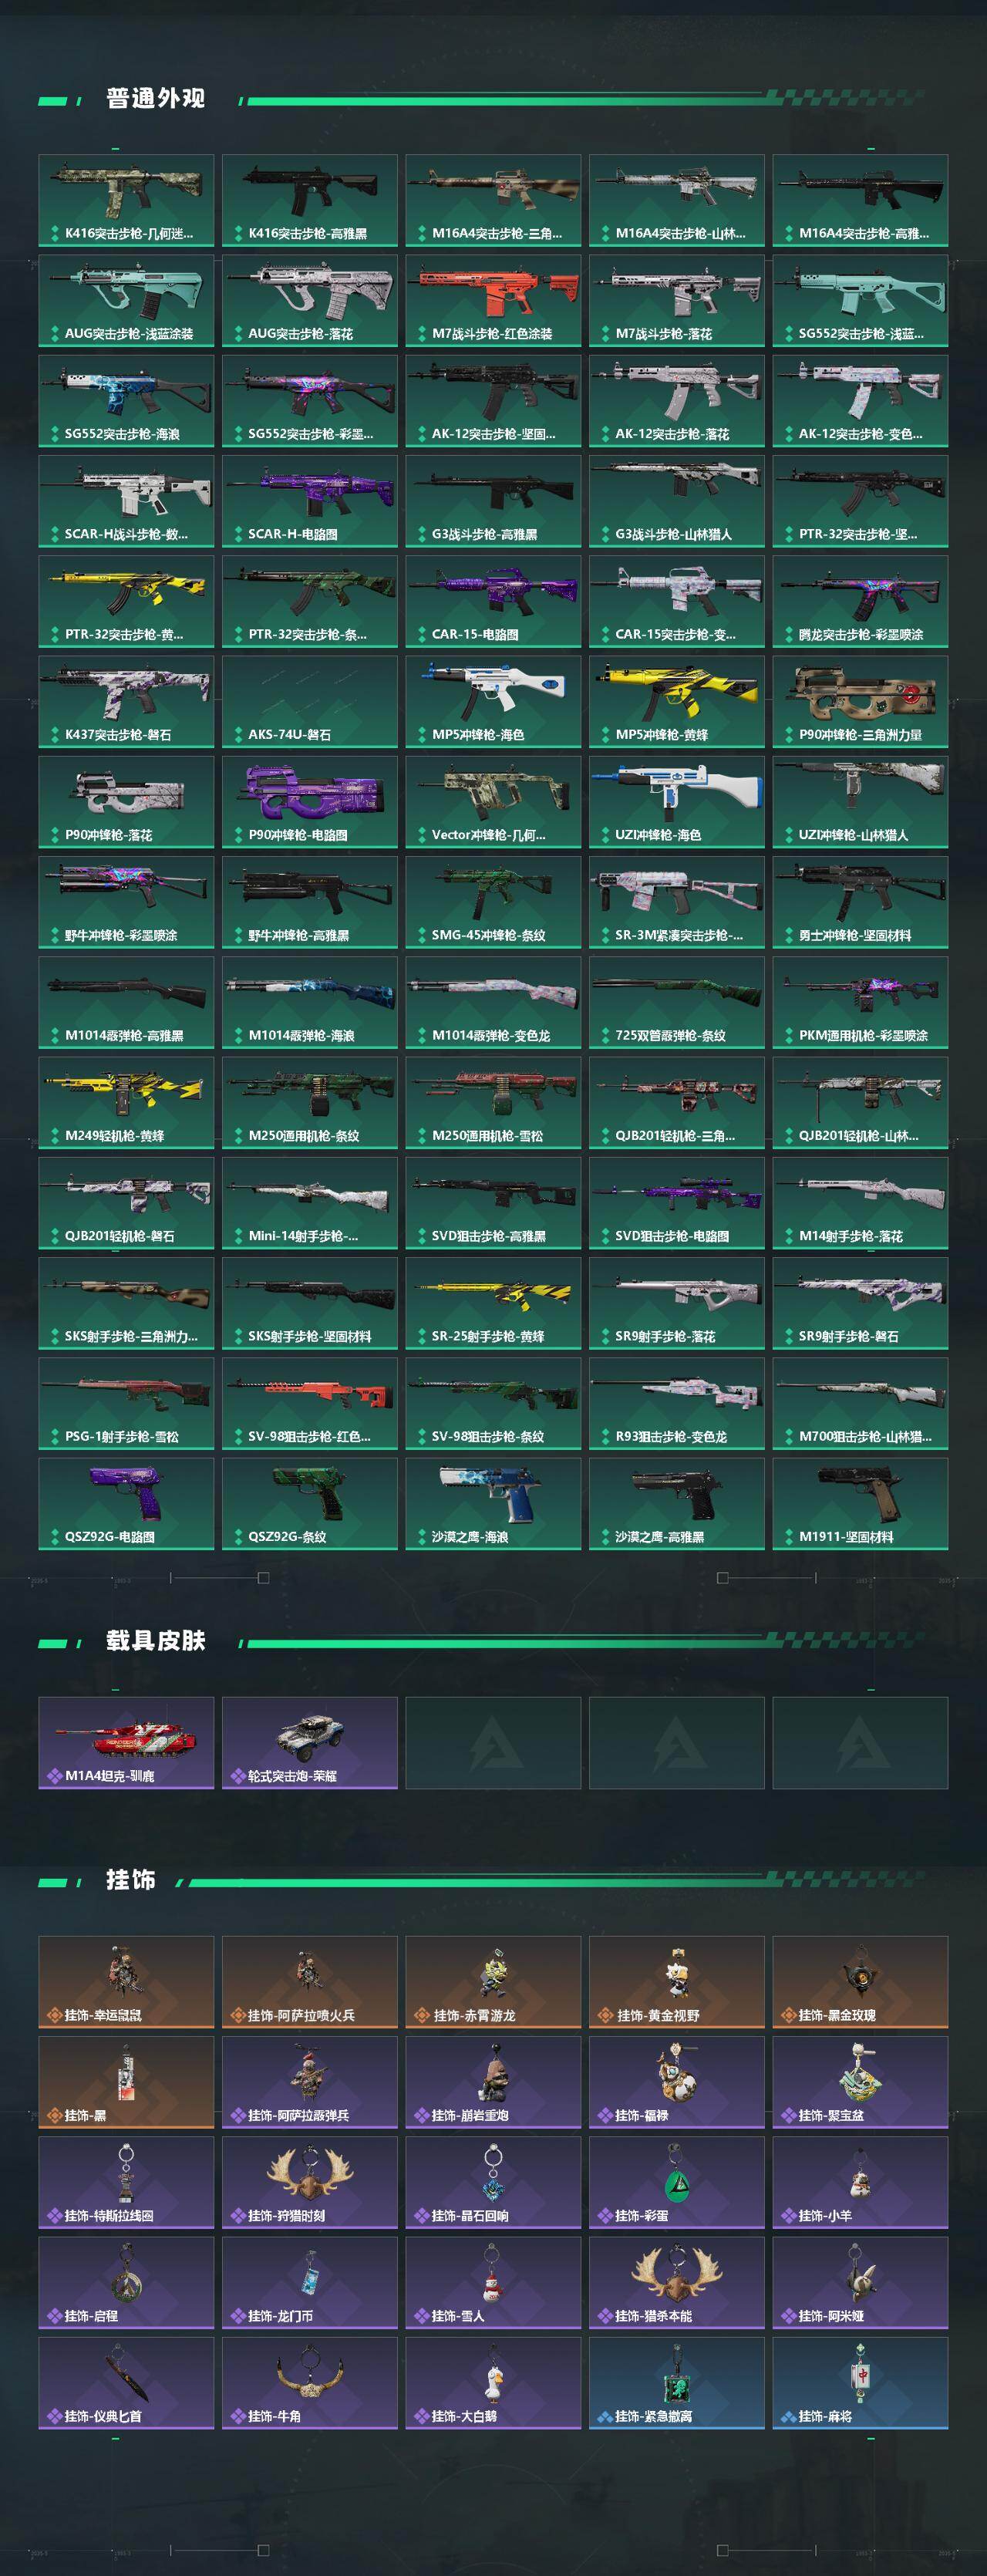Click the 载具皮肤 section header
Viewport: 987px width, 2576px height.
pos(156,1641)
